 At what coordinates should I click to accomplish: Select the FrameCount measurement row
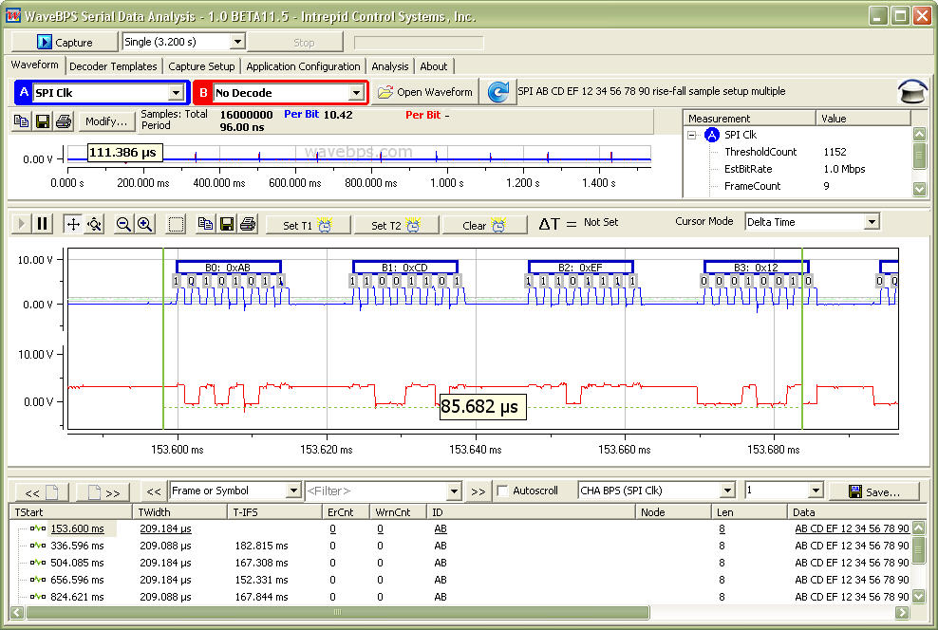pos(798,186)
